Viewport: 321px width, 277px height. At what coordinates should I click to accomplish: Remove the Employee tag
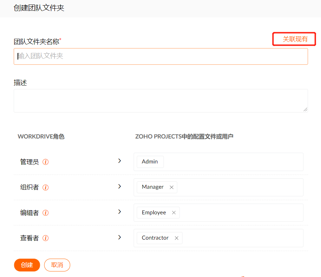point(174,213)
